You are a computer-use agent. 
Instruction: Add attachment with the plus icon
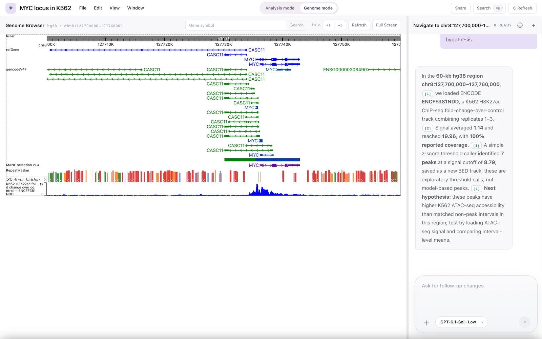426,323
